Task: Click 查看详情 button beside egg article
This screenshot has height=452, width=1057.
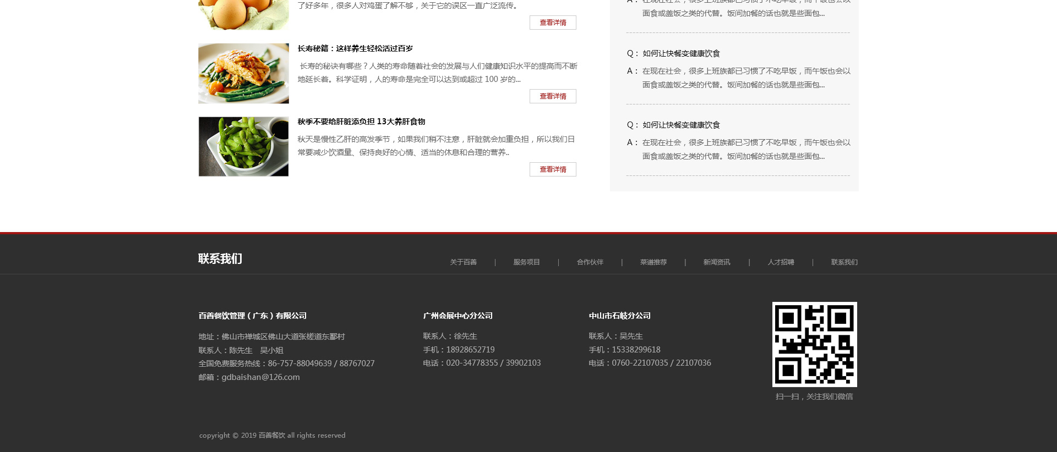Action: point(553,23)
